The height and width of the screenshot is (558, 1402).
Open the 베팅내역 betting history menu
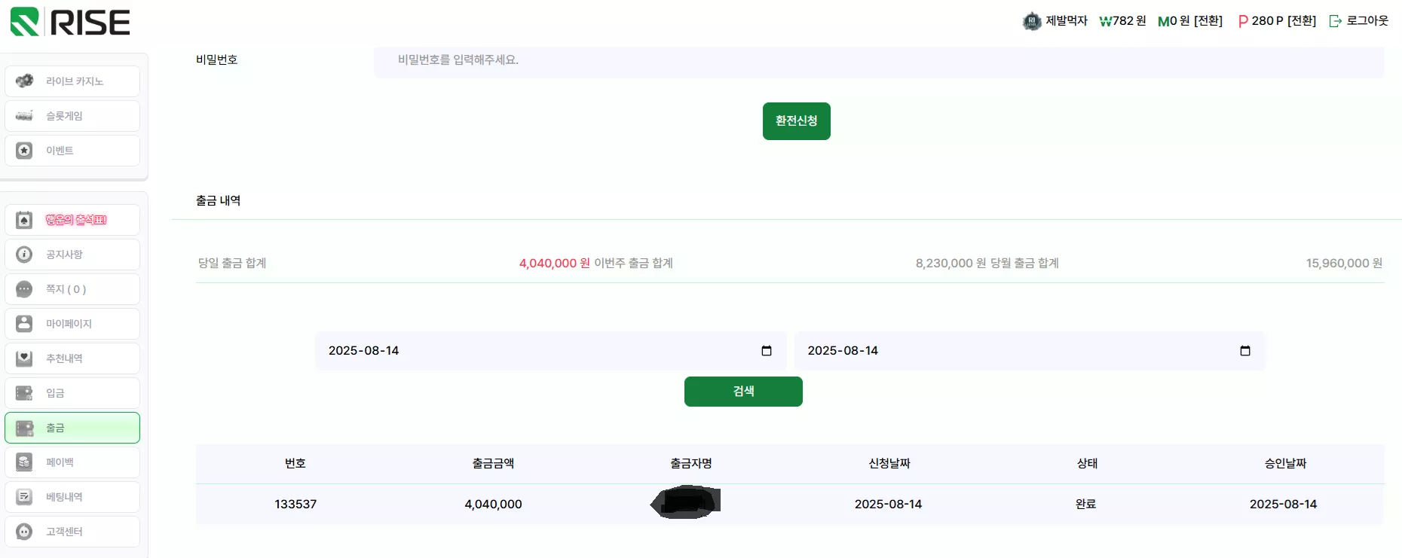coord(72,497)
